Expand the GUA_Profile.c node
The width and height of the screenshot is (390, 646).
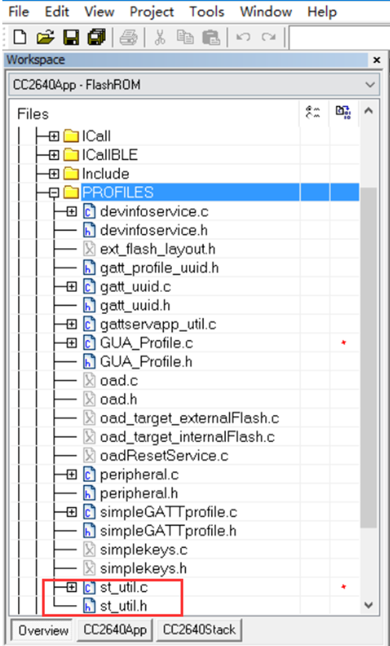pyautogui.click(x=71, y=343)
